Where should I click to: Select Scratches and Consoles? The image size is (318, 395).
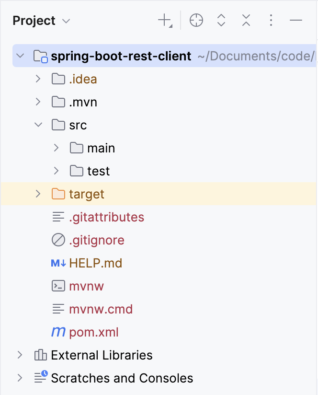point(122,378)
